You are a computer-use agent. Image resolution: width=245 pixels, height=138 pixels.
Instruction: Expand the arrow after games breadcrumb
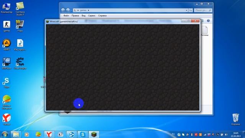click(x=88, y=10)
